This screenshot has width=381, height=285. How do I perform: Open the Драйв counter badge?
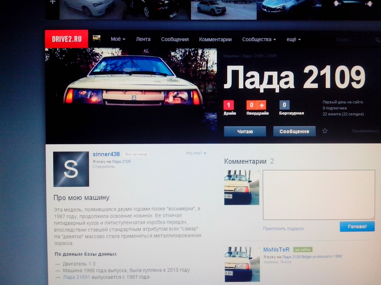pos(229,105)
